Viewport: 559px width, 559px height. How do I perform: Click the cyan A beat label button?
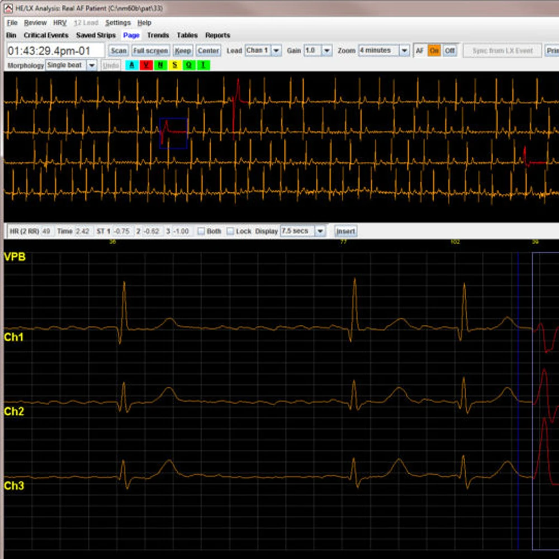(x=132, y=65)
